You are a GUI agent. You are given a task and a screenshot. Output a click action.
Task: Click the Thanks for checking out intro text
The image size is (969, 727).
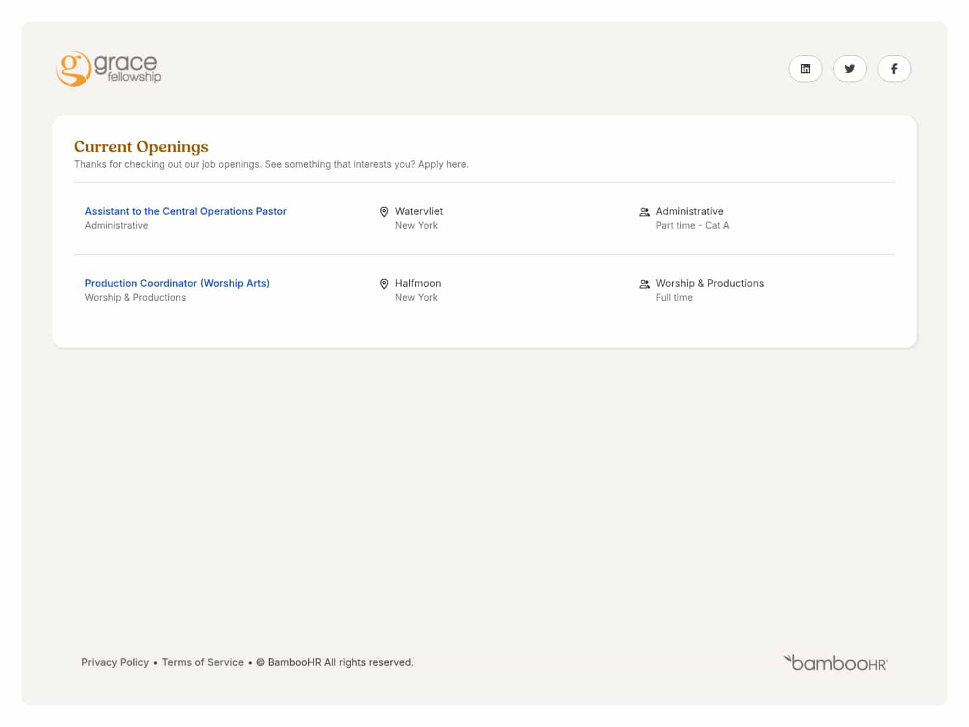pos(271,164)
